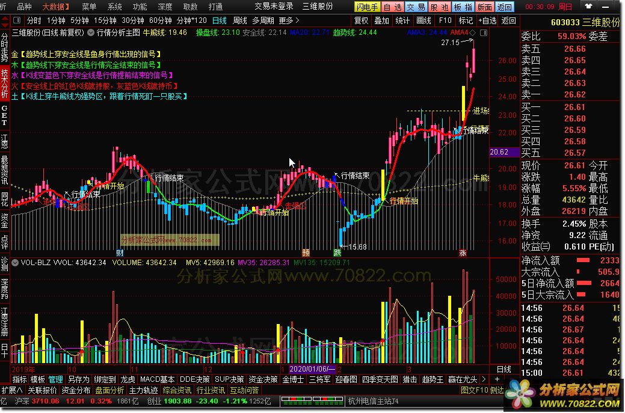Toggle the 叠加 overlay option

tap(381, 20)
